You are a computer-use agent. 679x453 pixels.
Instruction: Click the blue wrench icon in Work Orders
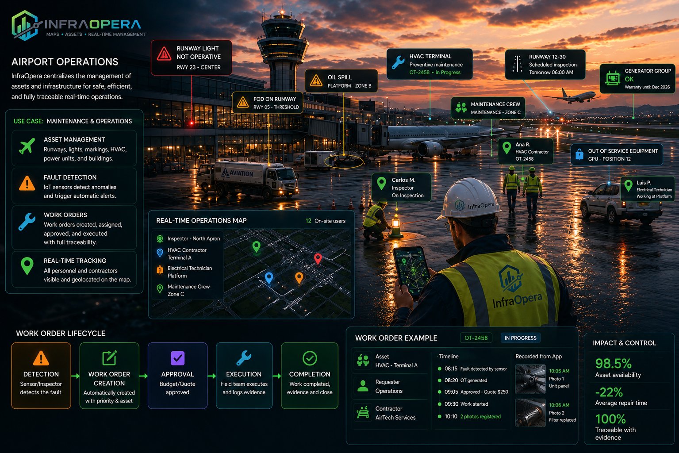click(27, 221)
